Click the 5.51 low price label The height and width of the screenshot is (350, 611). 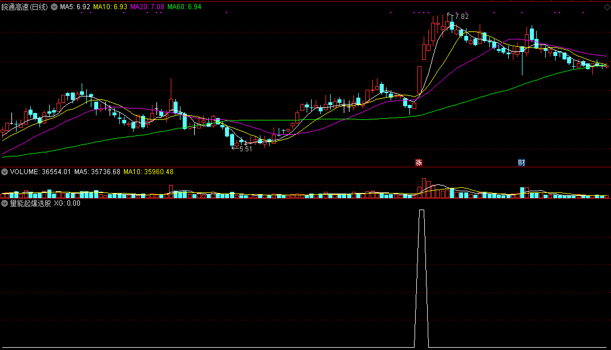click(246, 149)
